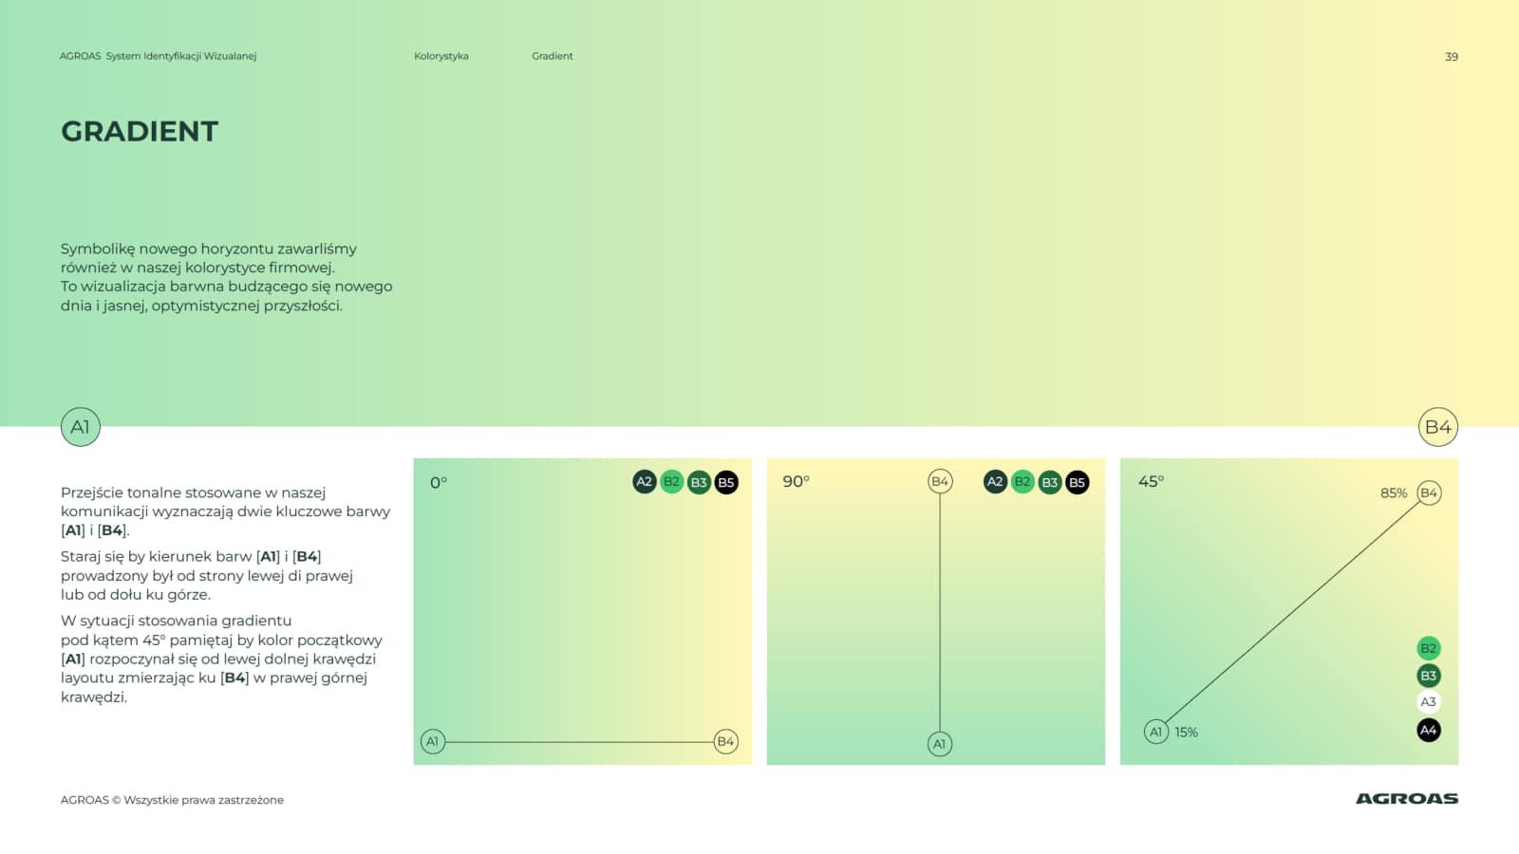This screenshot has height=854, width=1519.
Task: Click the large A1 circle marker
Action: [x=80, y=427]
